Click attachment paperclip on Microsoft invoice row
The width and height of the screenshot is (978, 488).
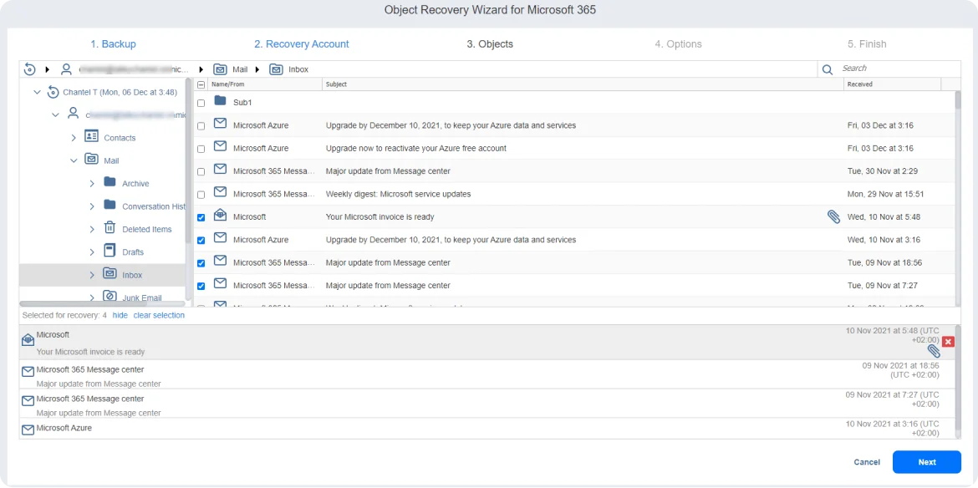click(833, 216)
